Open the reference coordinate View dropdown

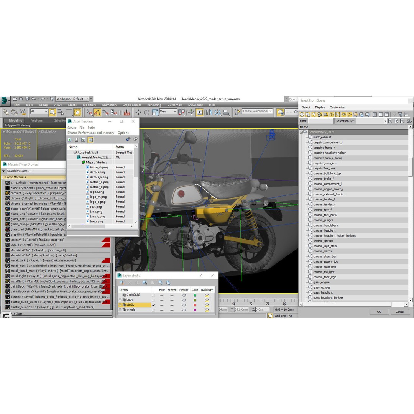tap(168, 112)
